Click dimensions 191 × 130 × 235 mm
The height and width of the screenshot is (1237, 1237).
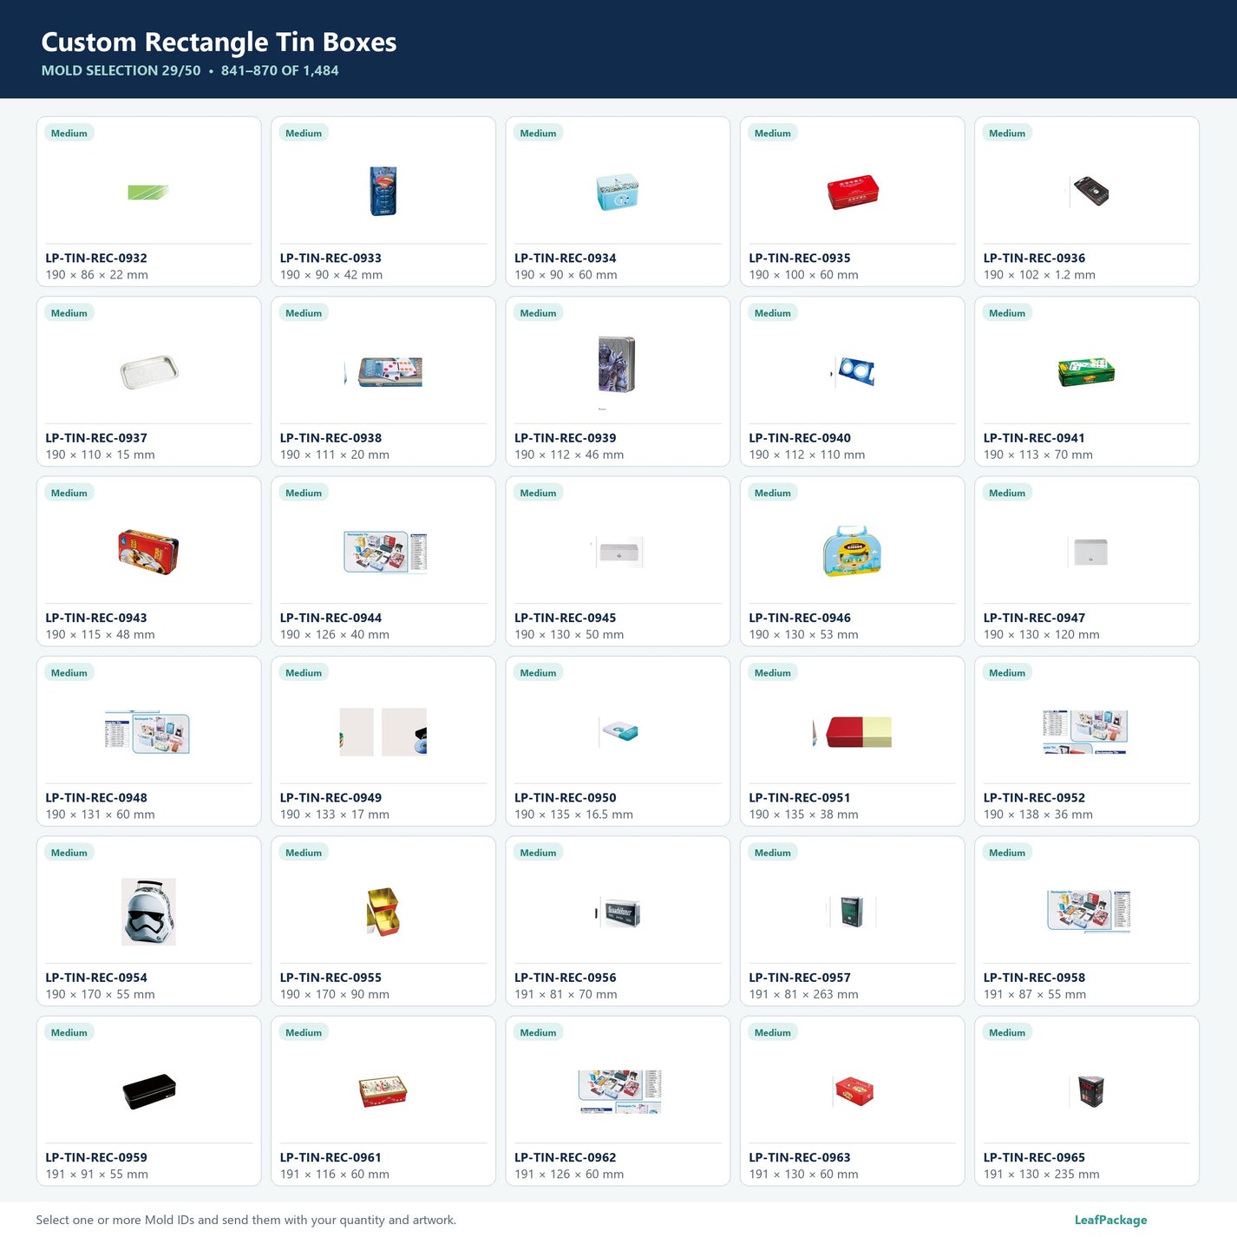[1042, 1174]
